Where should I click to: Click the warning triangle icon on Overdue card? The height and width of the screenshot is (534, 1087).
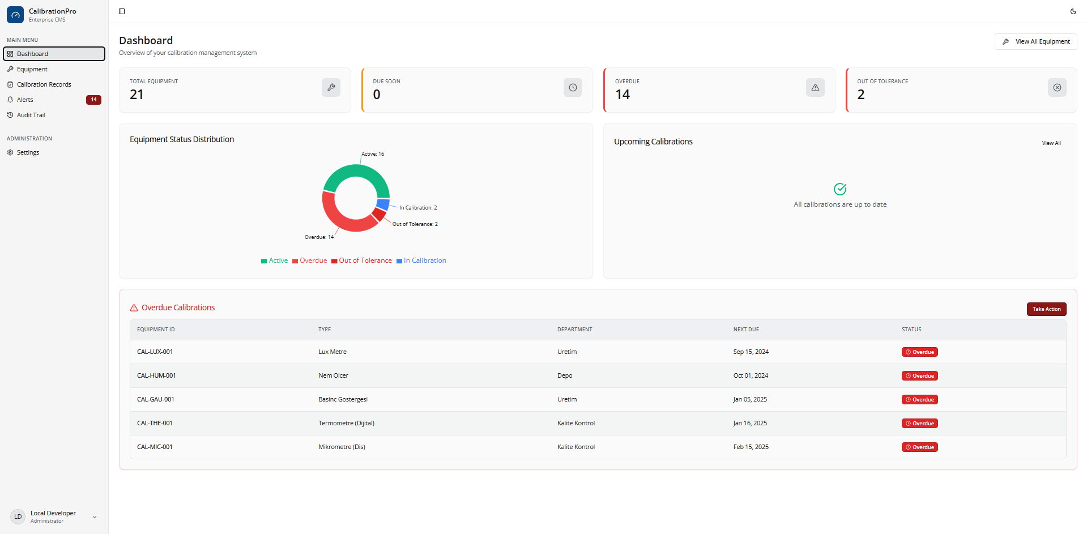coord(815,87)
